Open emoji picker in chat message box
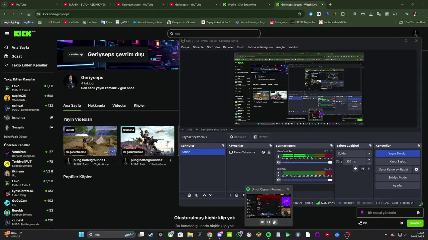 (418, 213)
